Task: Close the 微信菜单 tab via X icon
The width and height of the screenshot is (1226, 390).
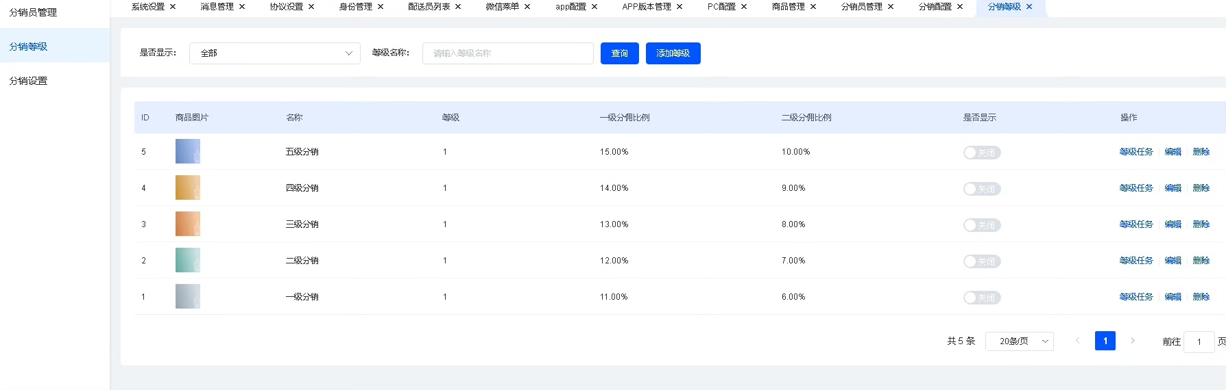Action: coord(527,7)
